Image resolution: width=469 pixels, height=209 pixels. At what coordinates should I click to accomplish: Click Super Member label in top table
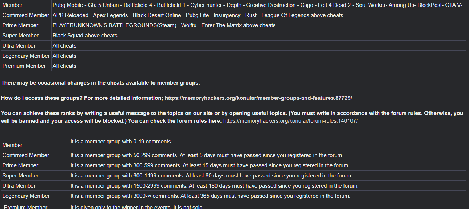[20, 36]
